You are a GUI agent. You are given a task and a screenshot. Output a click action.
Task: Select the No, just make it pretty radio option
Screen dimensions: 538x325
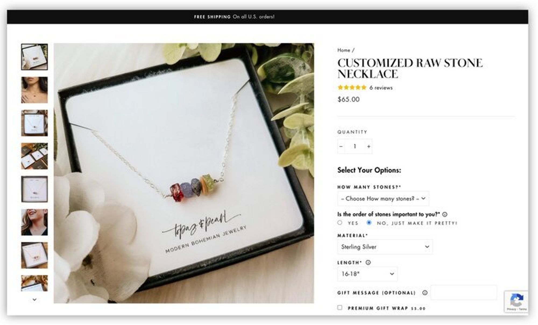369,223
